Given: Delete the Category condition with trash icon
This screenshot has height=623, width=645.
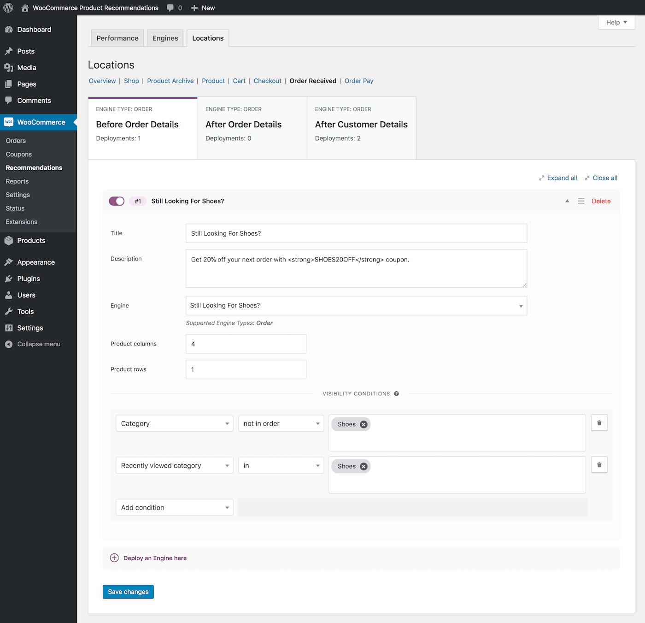Looking at the screenshot, I should (599, 423).
